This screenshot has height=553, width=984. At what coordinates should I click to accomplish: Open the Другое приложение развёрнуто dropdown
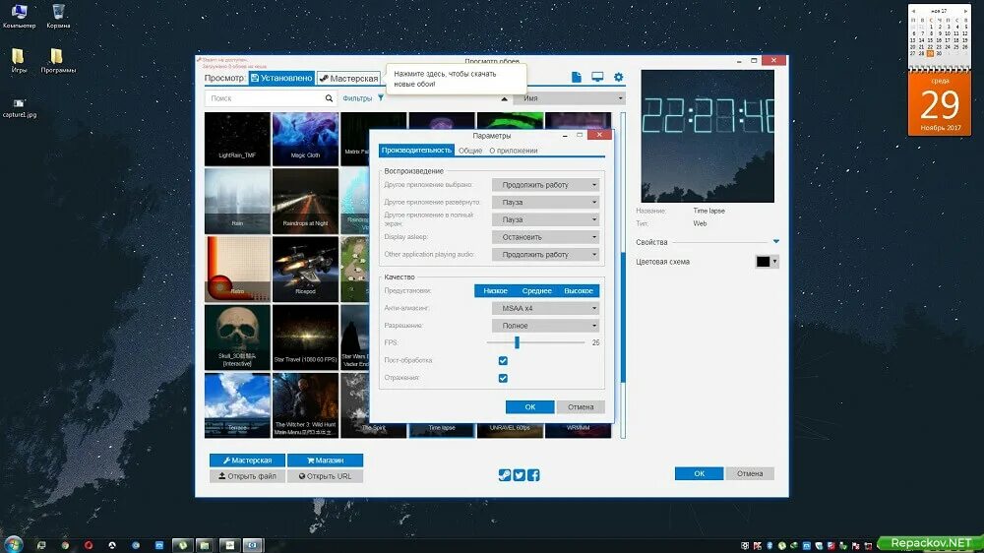click(x=545, y=202)
